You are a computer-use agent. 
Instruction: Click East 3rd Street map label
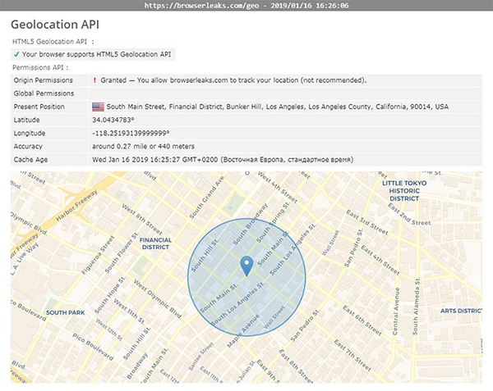pyautogui.click(x=367, y=222)
